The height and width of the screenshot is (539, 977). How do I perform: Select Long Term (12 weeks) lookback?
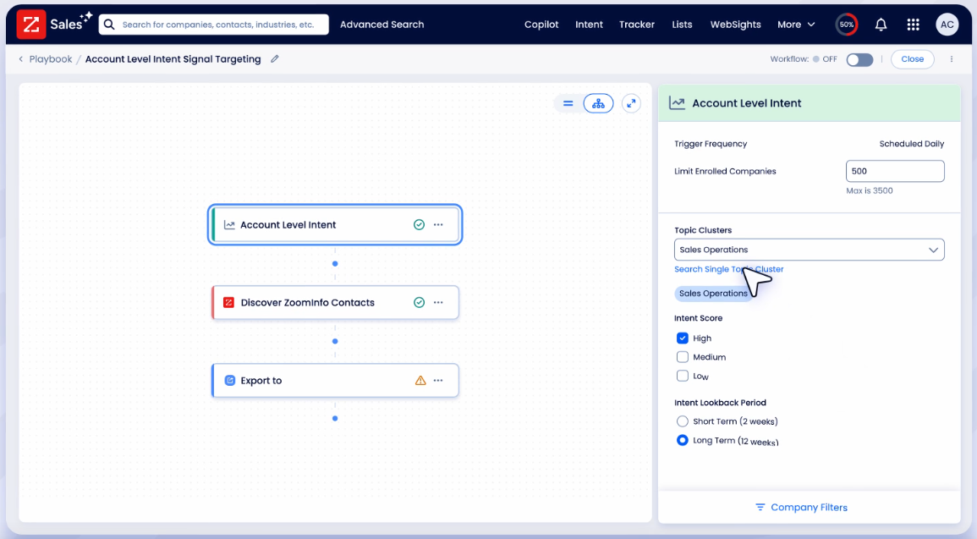coord(683,440)
